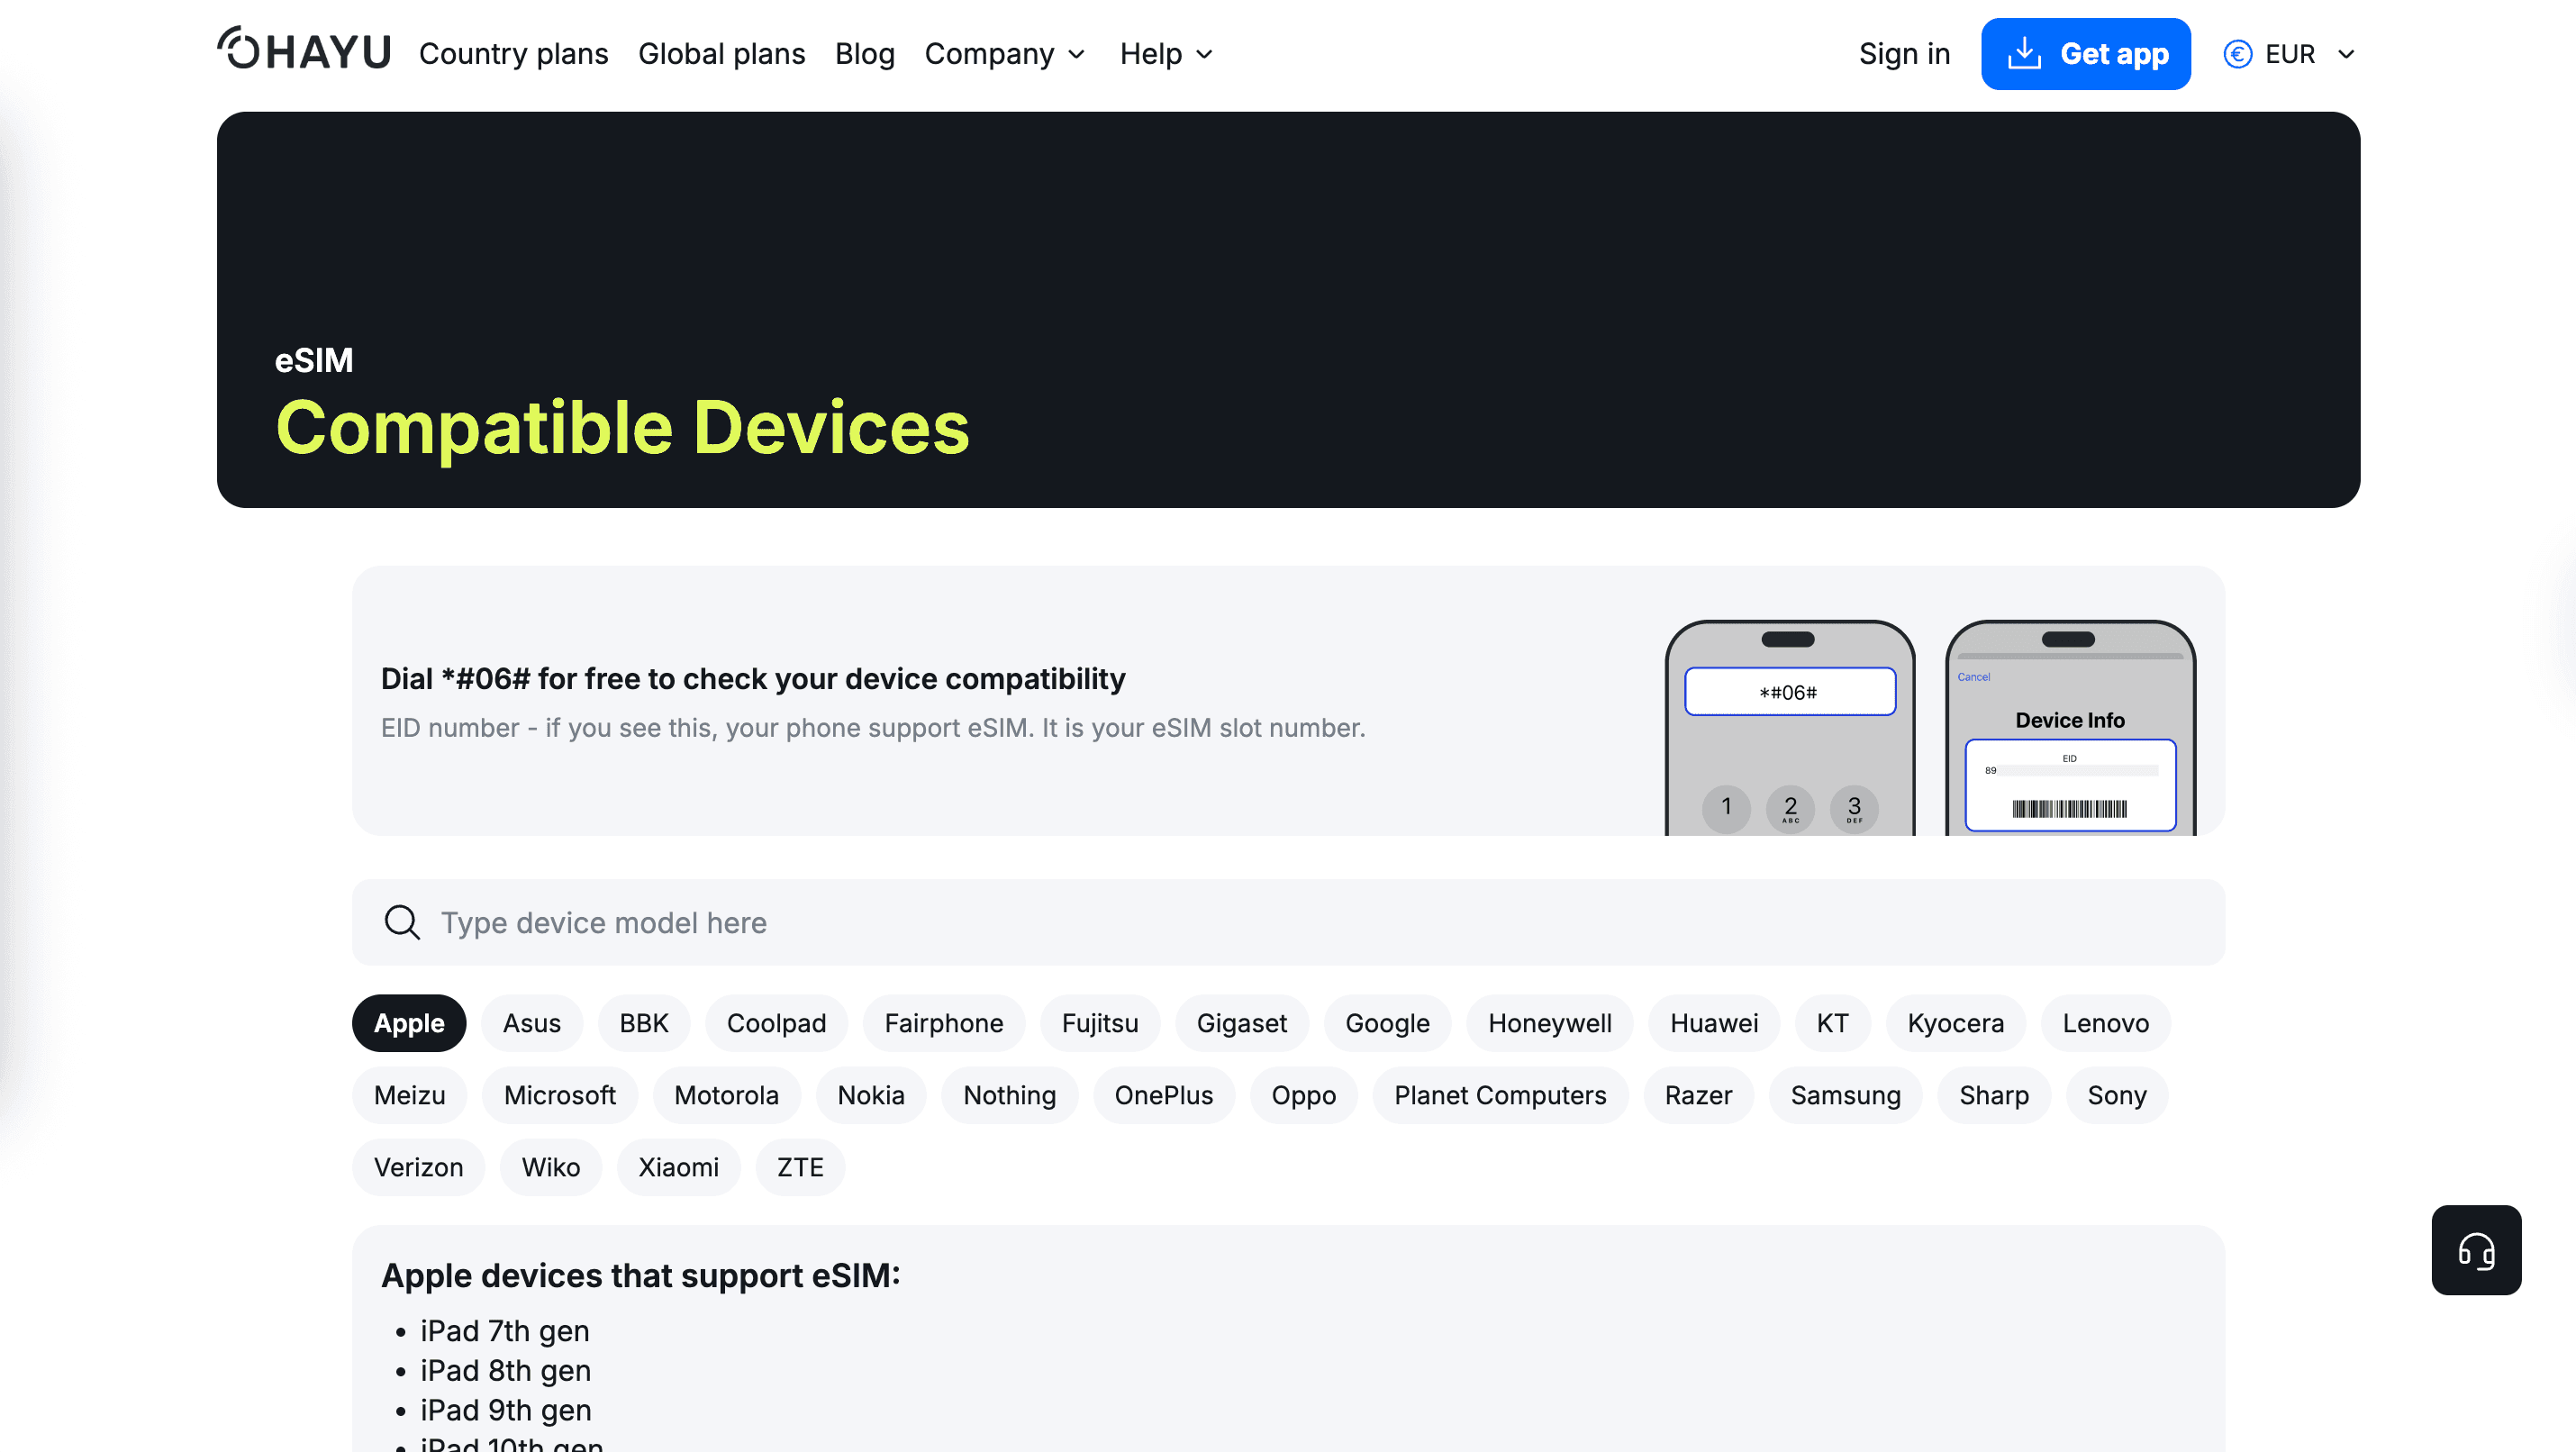The width and height of the screenshot is (2576, 1452).
Task: Click the iPad 8th gen list item
Action: [x=505, y=1370]
